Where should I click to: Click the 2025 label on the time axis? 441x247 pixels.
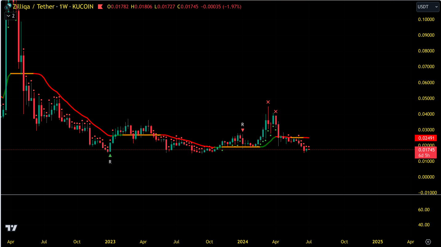click(378, 242)
